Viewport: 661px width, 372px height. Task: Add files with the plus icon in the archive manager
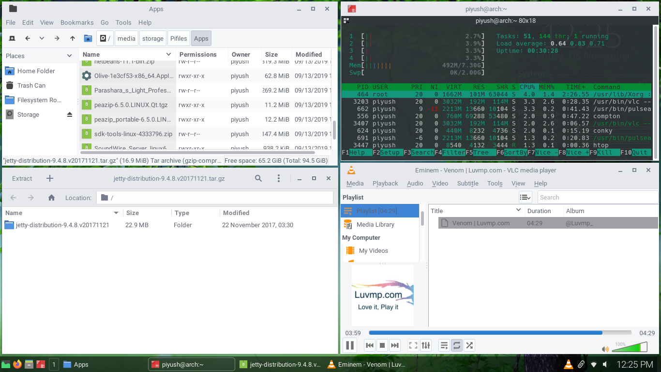point(49,178)
